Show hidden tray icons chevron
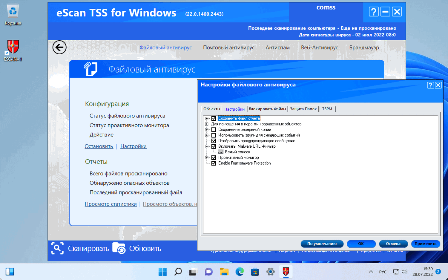 (371, 272)
